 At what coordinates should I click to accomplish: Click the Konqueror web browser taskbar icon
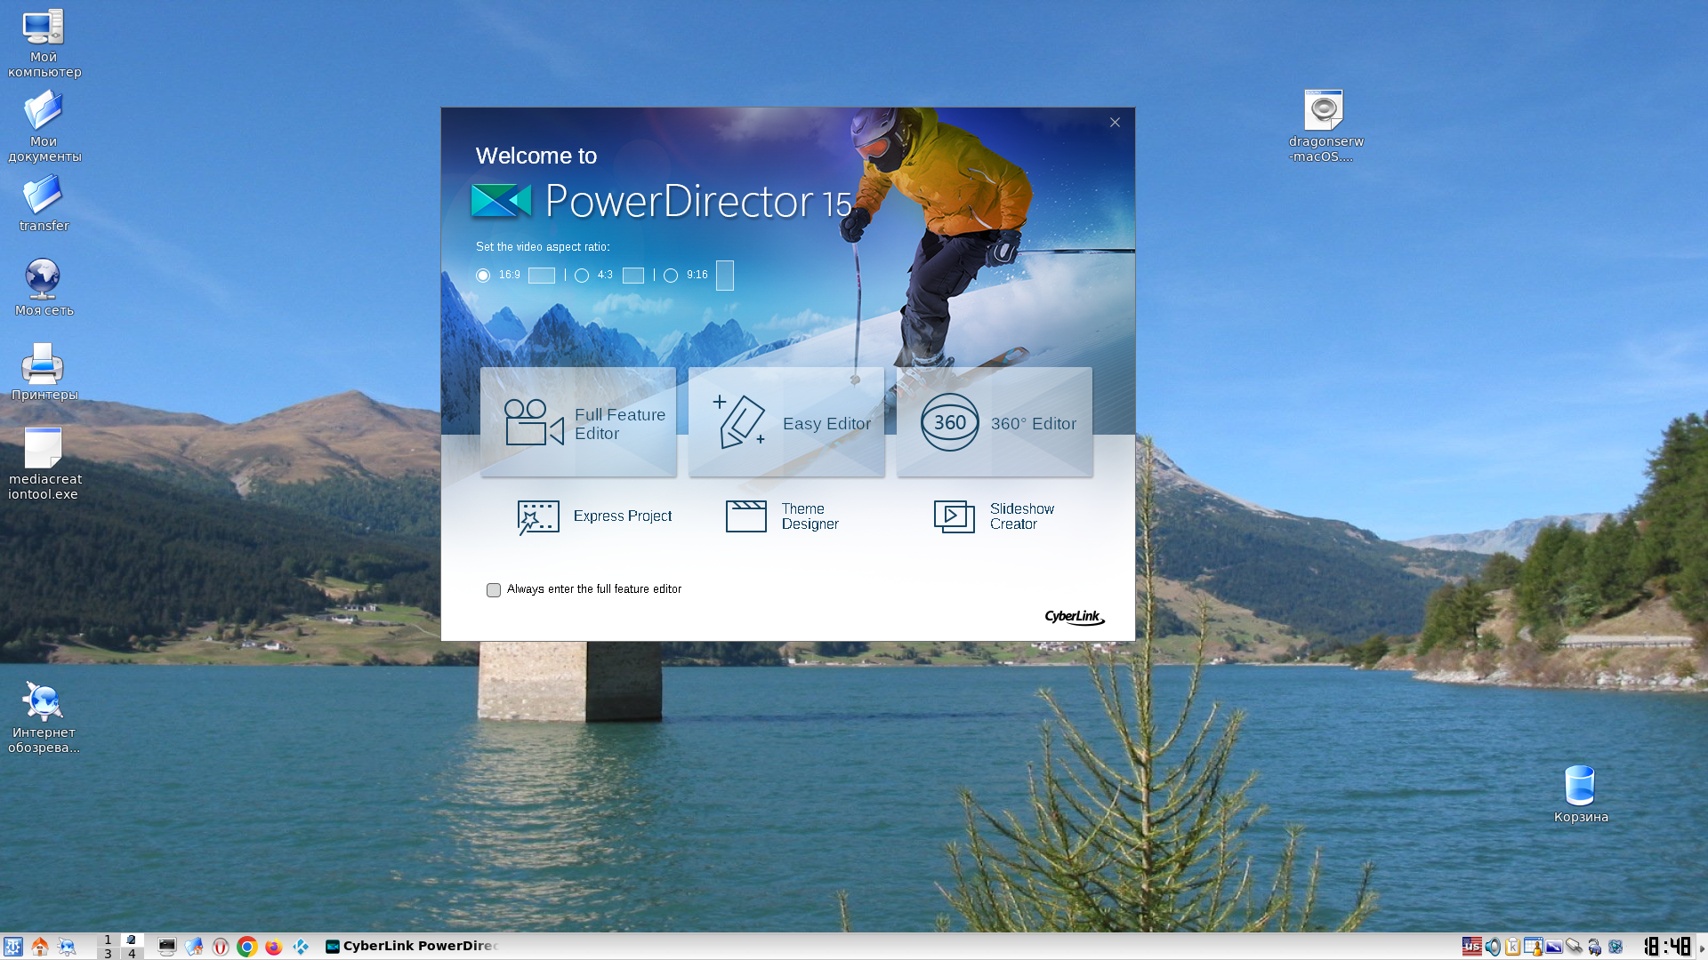[x=67, y=947]
